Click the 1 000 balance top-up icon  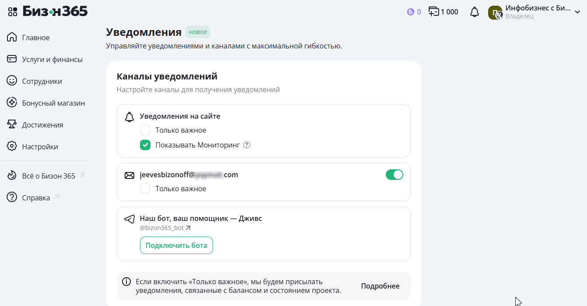coord(433,12)
